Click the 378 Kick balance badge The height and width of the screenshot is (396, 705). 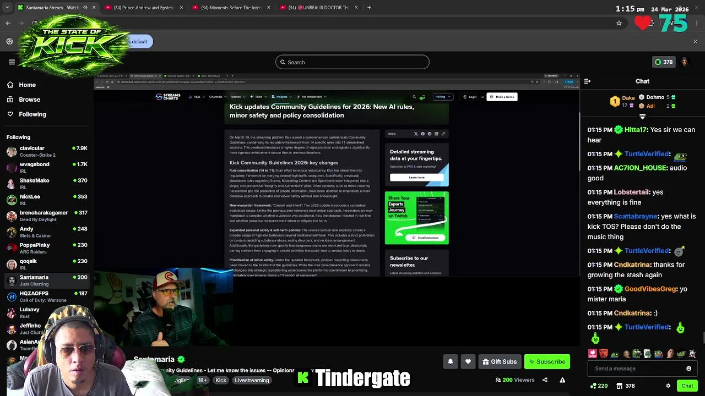pos(663,62)
